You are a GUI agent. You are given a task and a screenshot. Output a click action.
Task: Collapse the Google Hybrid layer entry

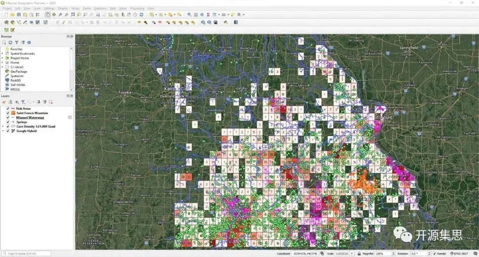tap(3, 131)
